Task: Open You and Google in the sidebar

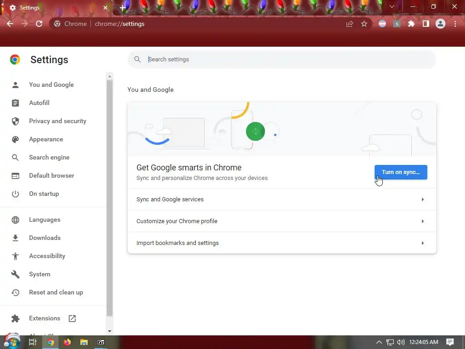Action: [x=51, y=85]
